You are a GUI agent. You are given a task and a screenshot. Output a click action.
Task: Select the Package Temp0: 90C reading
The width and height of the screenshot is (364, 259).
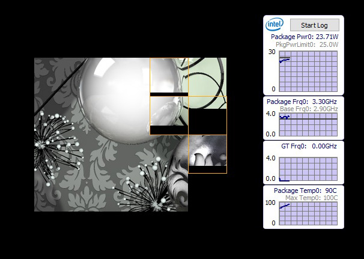coord(305,190)
